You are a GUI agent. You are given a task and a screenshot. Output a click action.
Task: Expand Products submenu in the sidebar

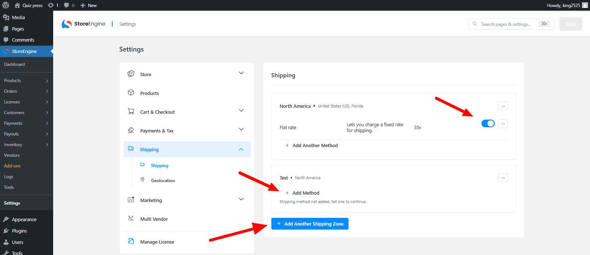[27, 81]
